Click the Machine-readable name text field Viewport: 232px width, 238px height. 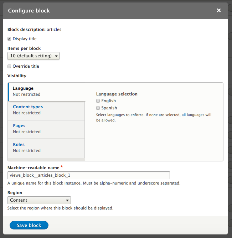[88, 175]
